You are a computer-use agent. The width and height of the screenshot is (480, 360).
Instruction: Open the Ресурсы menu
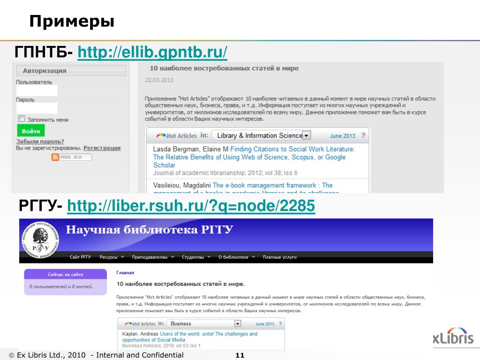coord(108,257)
